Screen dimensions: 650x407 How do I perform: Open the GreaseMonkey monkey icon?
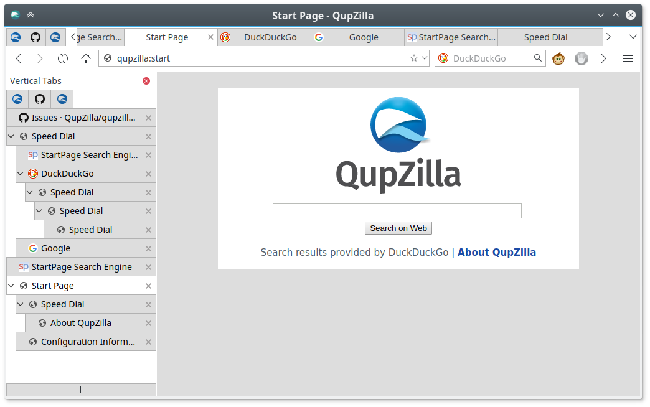point(558,58)
